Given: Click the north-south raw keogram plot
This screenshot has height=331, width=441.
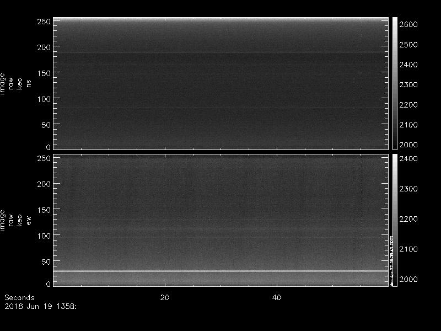Looking at the screenshot, I should [x=221, y=83].
